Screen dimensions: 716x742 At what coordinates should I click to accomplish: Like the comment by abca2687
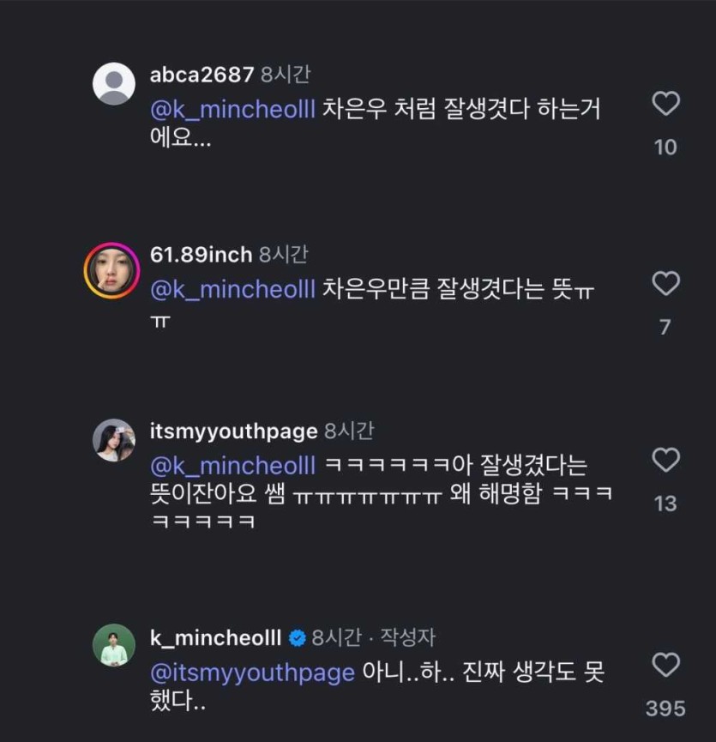[x=665, y=105]
